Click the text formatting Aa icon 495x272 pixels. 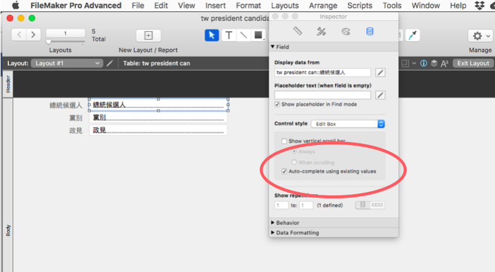(x=445, y=64)
